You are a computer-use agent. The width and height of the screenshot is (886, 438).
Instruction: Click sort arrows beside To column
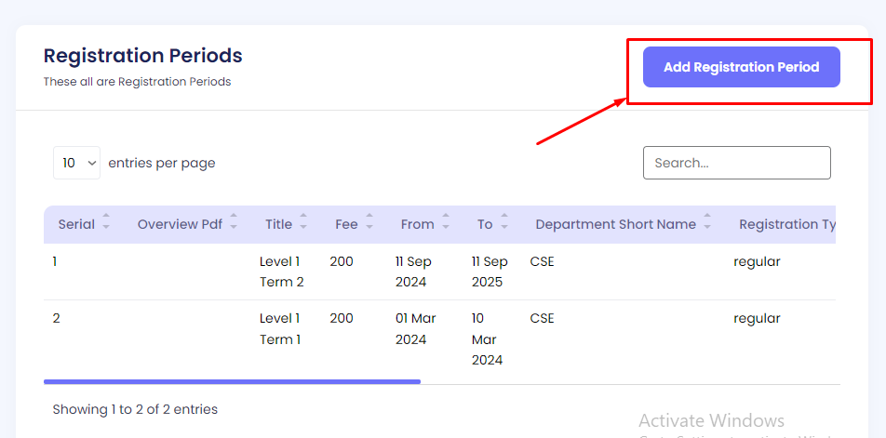504,224
